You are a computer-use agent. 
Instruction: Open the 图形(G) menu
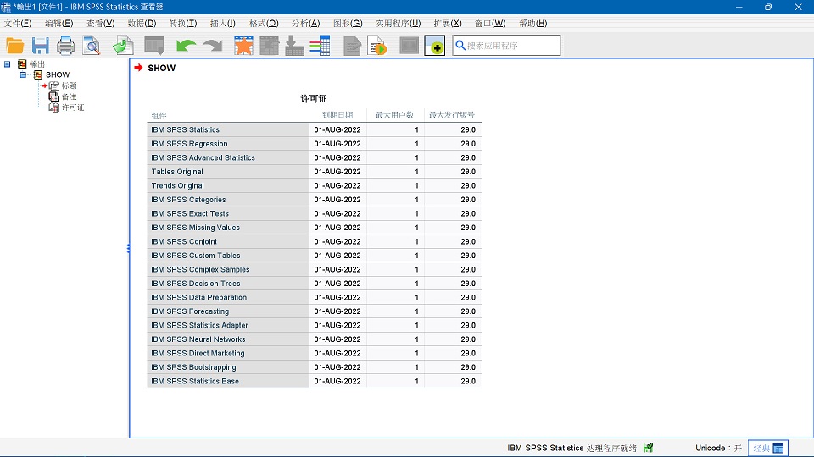tap(348, 24)
